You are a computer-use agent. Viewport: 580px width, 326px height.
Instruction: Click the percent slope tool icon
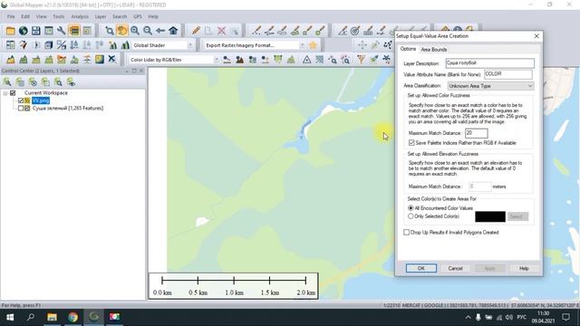click(x=62, y=45)
